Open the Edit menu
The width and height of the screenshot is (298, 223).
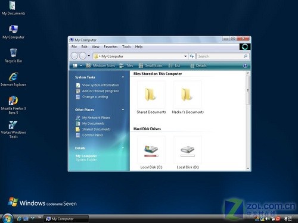coord(84,47)
